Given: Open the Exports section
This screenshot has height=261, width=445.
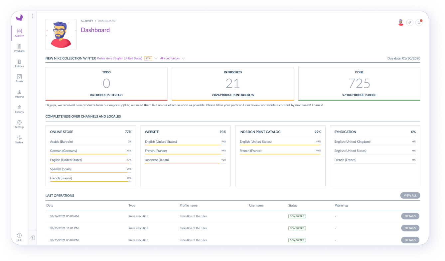Looking at the screenshot, I should [x=19, y=109].
